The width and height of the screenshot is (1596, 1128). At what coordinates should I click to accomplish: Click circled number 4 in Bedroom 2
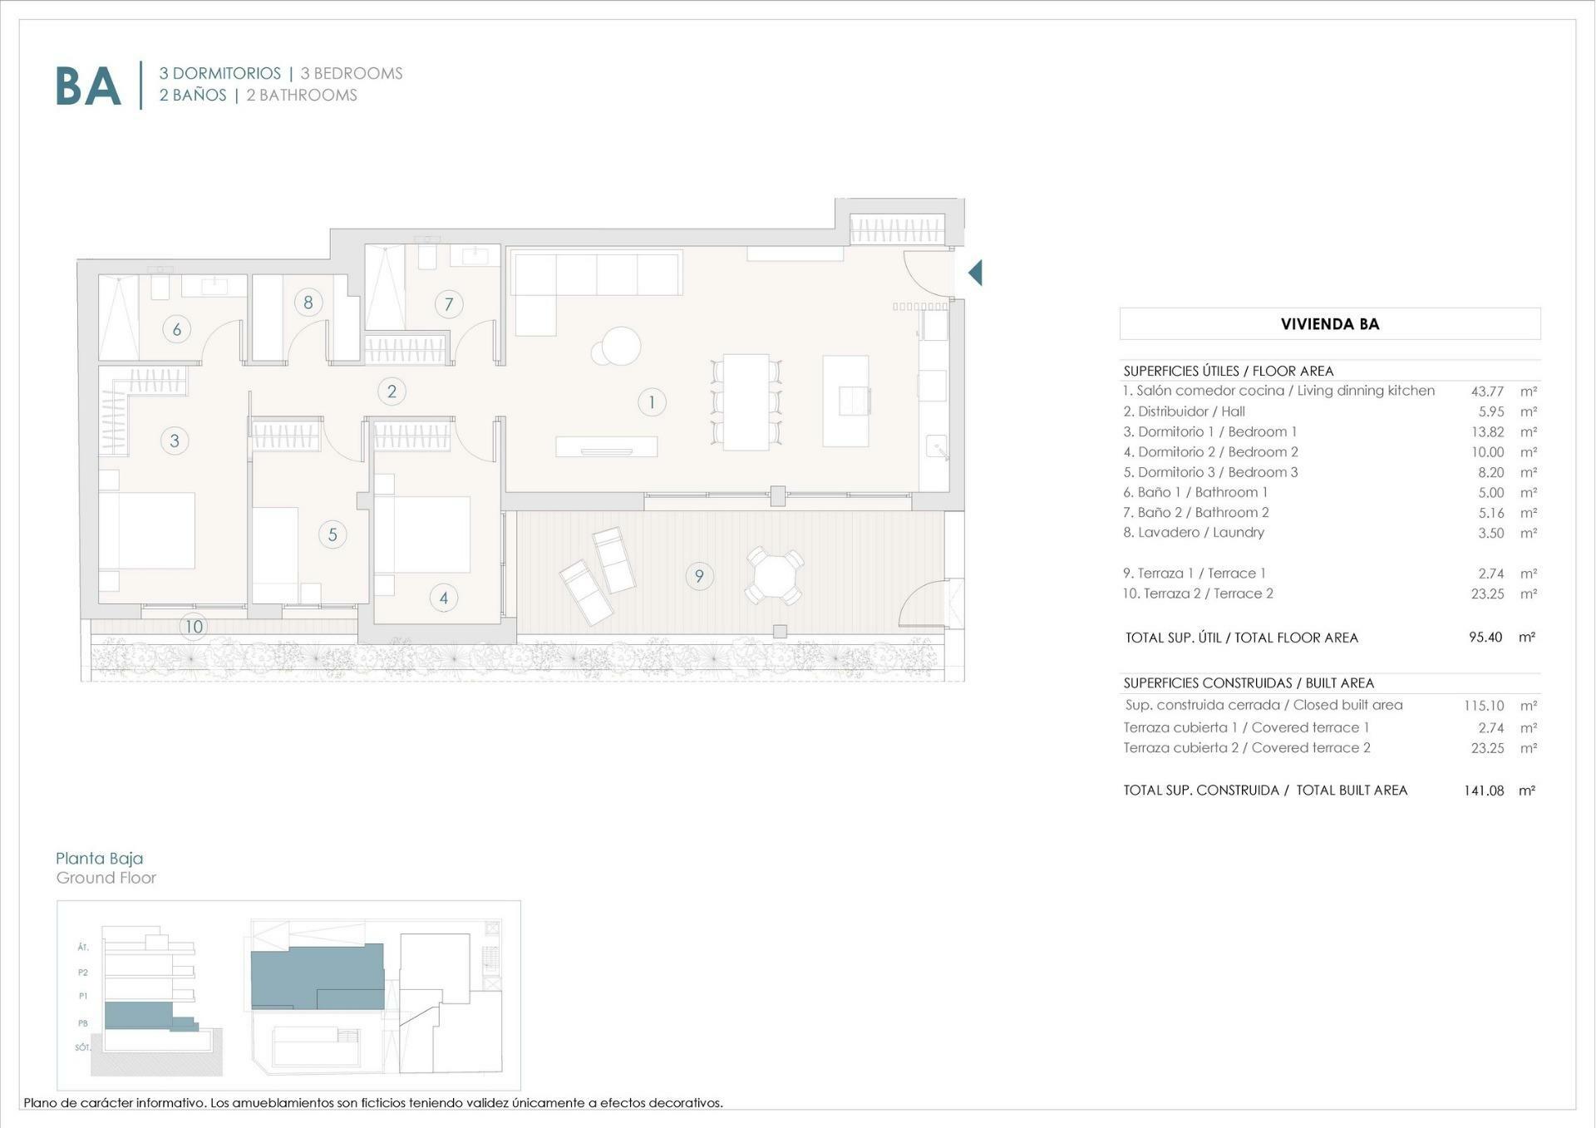pos(444,597)
